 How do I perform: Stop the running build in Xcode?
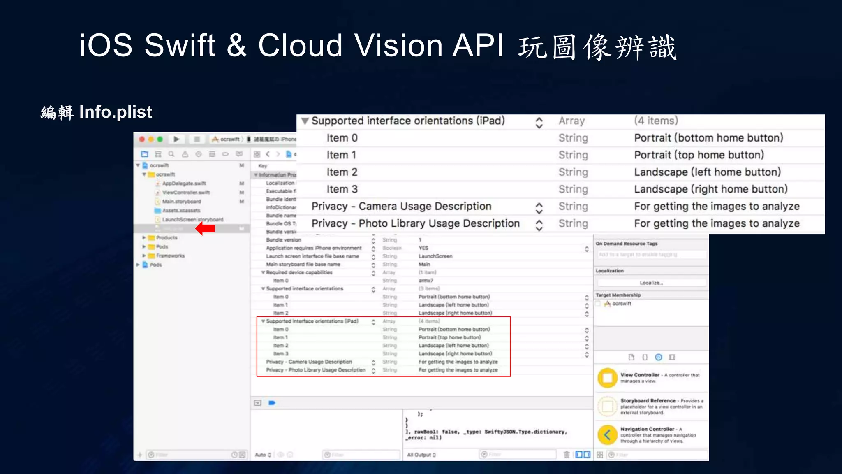(x=197, y=139)
